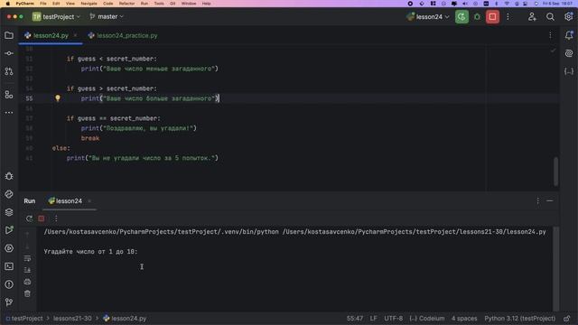Image resolution: width=578 pixels, height=325 pixels.
Task: Open the Run tool window sidebar icon
Action: click(x=9, y=230)
